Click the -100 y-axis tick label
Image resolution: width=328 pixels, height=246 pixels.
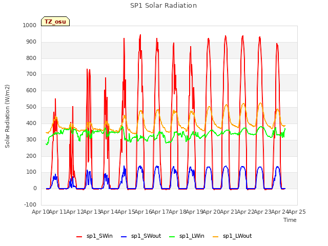click(x=30, y=204)
